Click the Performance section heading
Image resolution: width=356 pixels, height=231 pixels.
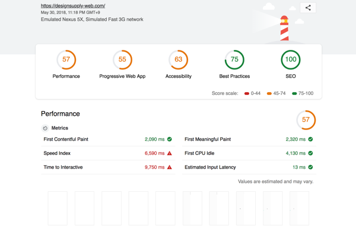[x=61, y=114]
